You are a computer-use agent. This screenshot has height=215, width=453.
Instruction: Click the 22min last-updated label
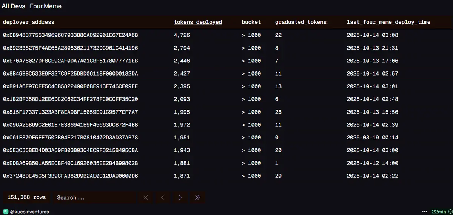point(439,212)
